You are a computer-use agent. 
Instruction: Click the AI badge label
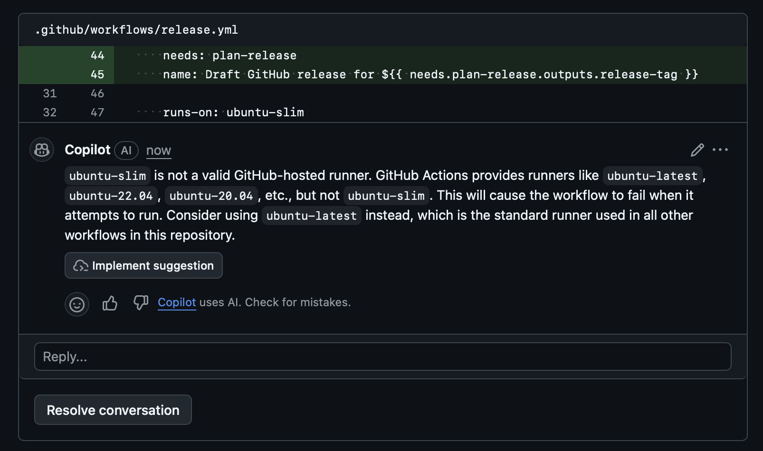point(126,150)
